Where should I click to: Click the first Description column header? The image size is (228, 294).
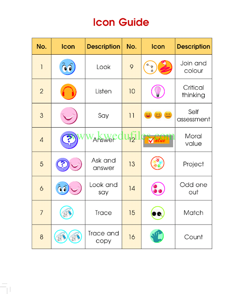(x=103, y=46)
